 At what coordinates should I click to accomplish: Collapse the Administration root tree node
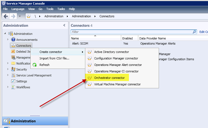pos(5,34)
